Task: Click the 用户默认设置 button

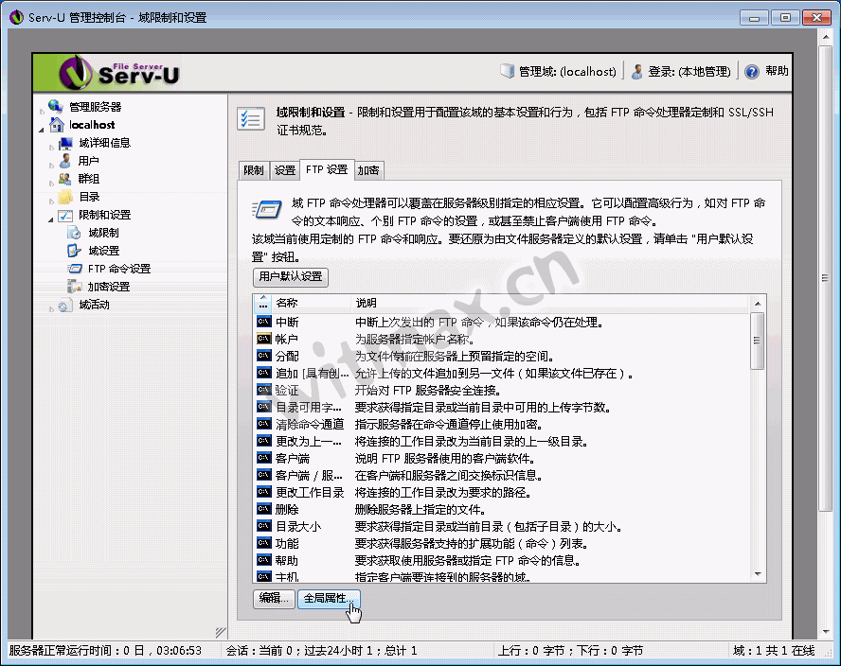Action: pos(291,277)
